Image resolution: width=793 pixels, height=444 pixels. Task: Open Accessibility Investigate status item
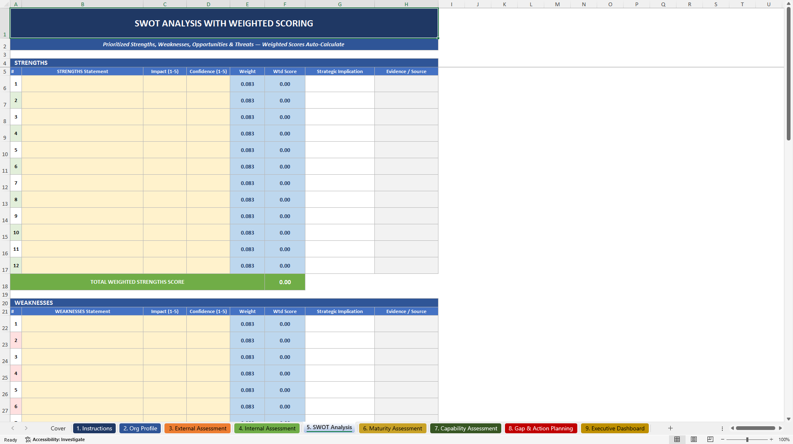tap(55, 439)
